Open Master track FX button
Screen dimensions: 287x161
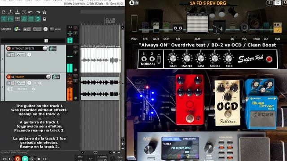point(27,29)
